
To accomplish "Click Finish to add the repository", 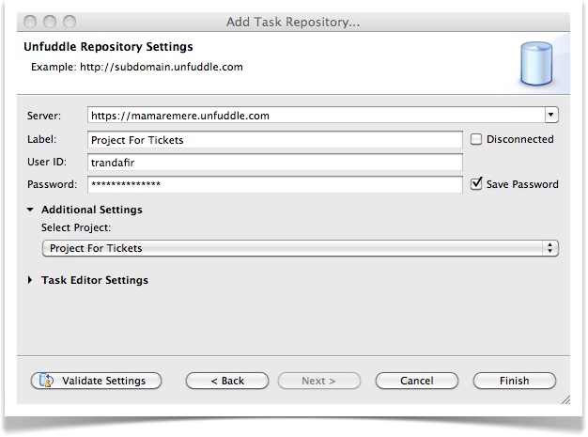I will pos(515,381).
